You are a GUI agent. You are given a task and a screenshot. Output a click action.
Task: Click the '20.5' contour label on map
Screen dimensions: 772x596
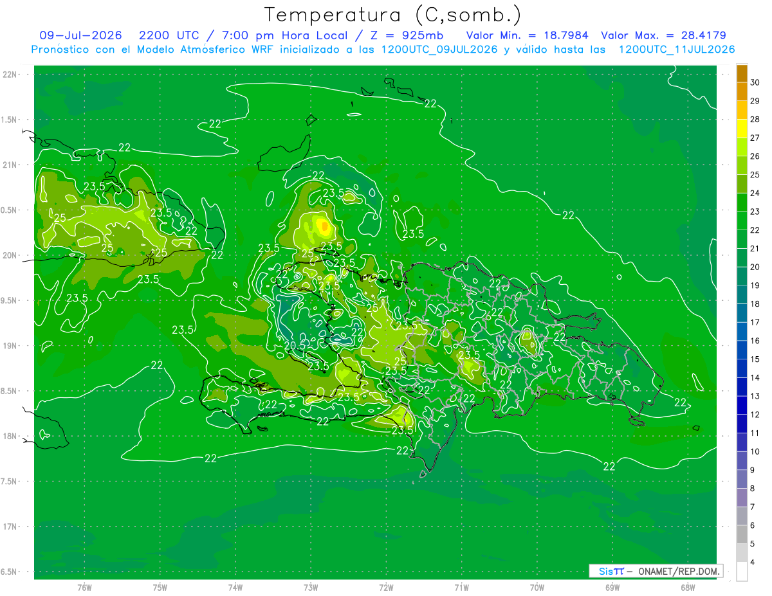tap(295, 345)
